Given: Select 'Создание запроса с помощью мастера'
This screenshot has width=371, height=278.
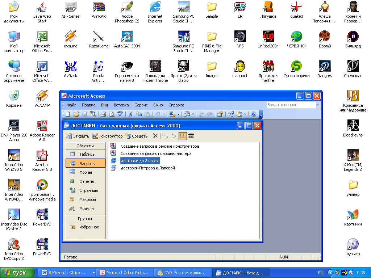Looking at the screenshot, I should pyautogui.click(x=156, y=153).
